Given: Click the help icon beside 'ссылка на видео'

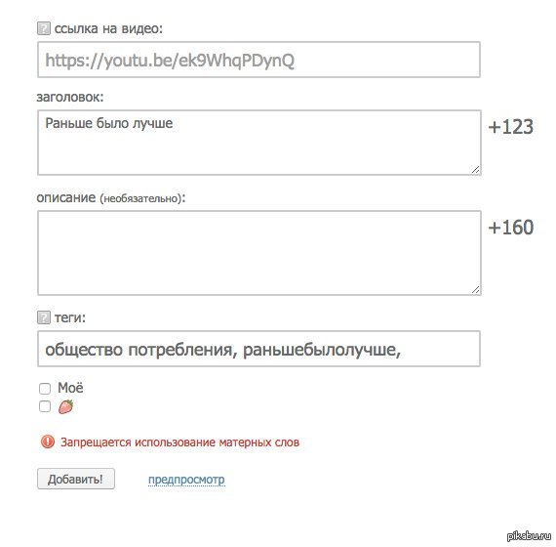Looking at the screenshot, I should 44,28.
